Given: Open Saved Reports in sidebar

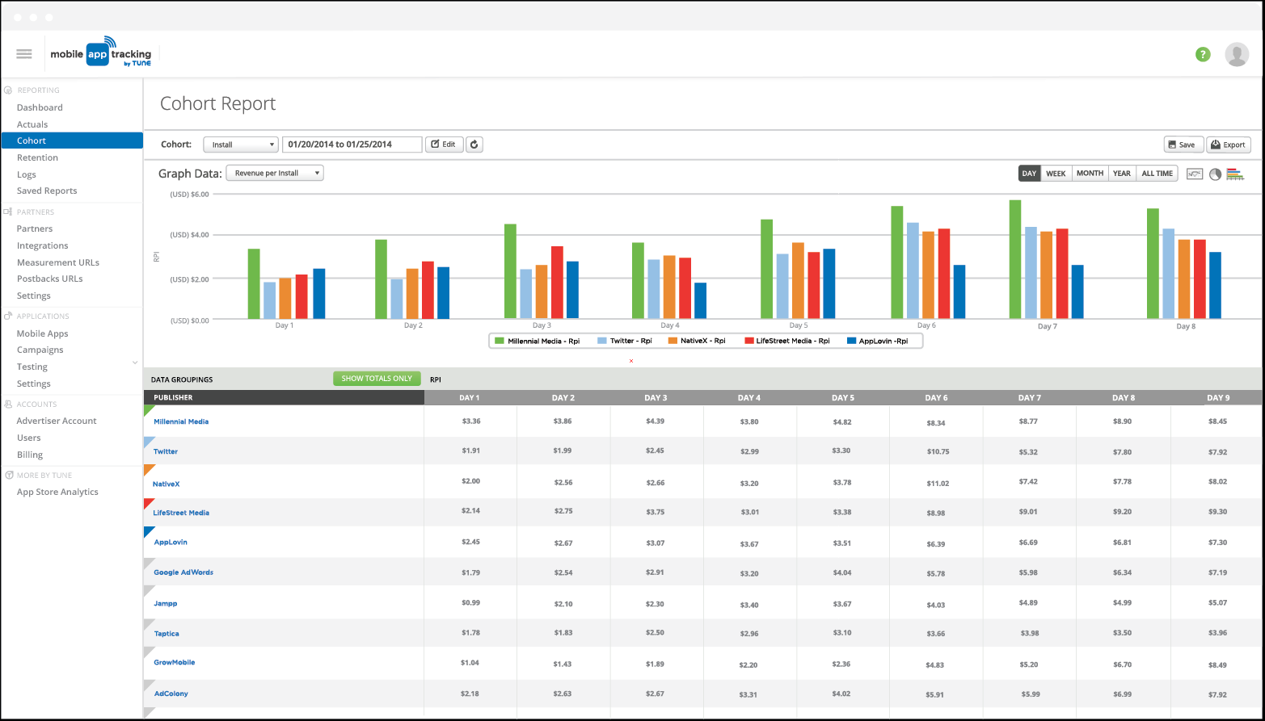Looking at the screenshot, I should pyautogui.click(x=47, y=191).
